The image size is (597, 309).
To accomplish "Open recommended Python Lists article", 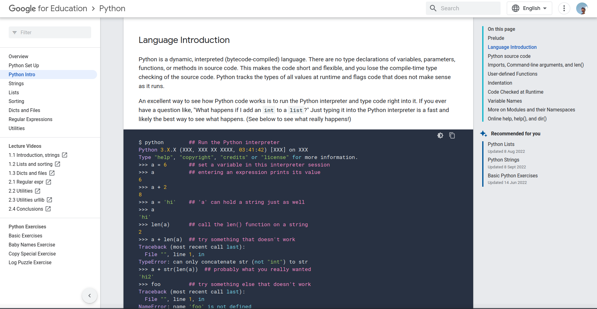I will pyautogui.click(x=501, y=144).
